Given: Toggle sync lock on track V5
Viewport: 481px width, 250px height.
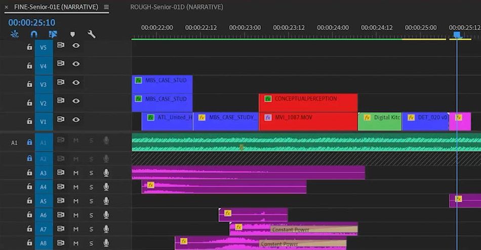Looking at the screenshot, I should point(61,45).
